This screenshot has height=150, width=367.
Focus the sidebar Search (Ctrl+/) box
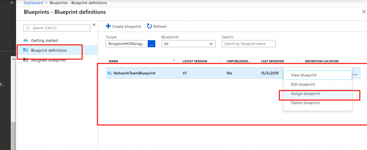coord(57,28)
